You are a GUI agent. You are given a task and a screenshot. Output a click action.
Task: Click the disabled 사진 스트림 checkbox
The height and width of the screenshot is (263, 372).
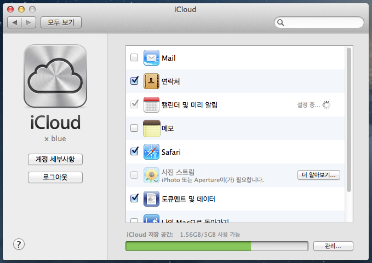[x=134, y=175]
